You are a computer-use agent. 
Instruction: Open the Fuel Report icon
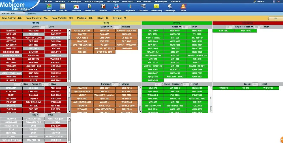[x=116, y=8]
